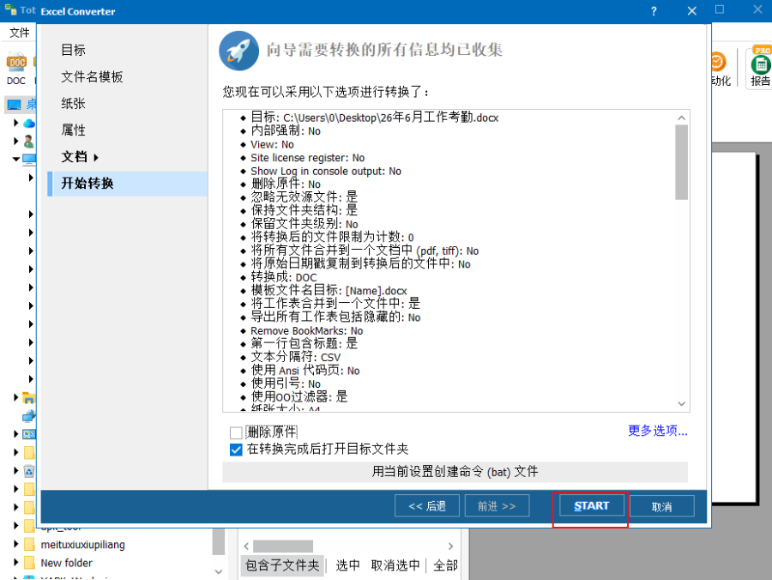This screenshot has height=580, width=772.
Task: Open the 文件 menu in main window
Action: click(20, 33)
